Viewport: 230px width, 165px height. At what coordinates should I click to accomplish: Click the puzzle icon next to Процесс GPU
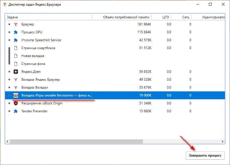coord(16,32)
